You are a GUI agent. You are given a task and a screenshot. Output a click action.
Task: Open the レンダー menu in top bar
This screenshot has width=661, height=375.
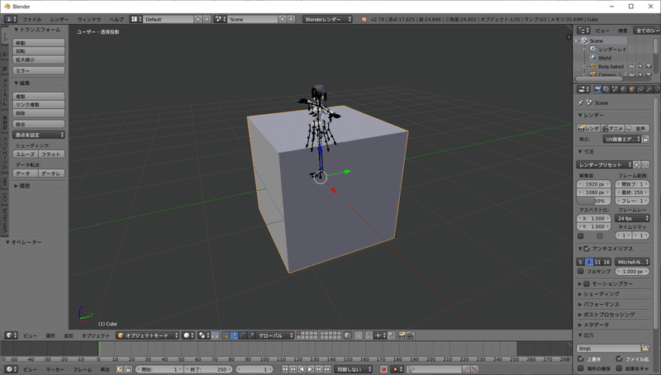pos(59,19)
